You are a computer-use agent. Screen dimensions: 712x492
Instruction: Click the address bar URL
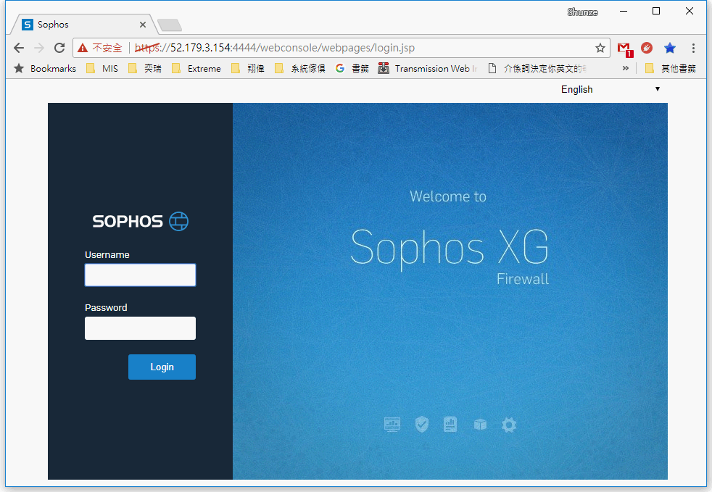[x=275, y=48]
